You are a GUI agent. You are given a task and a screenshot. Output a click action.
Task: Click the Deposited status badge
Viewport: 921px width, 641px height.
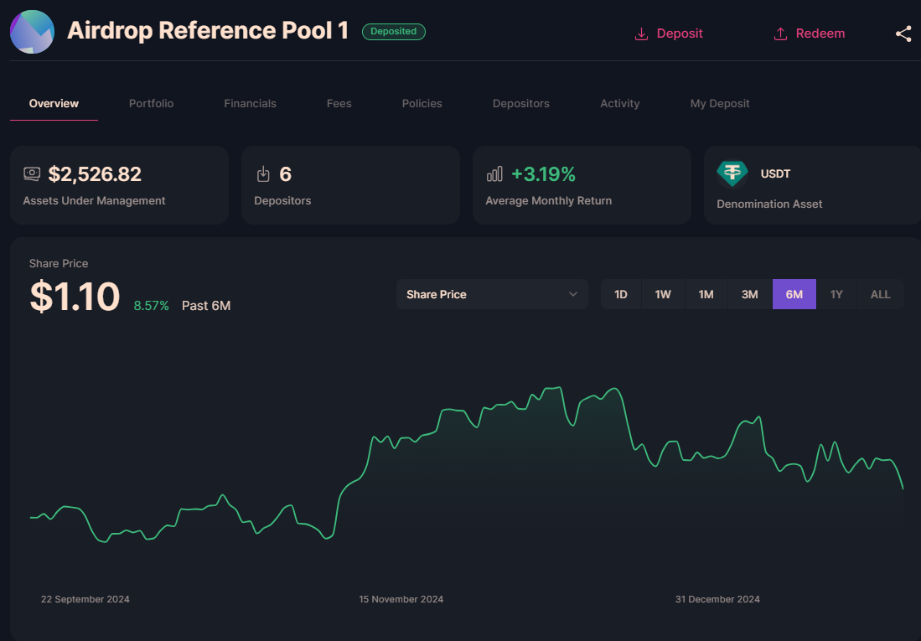pos(393,31)
